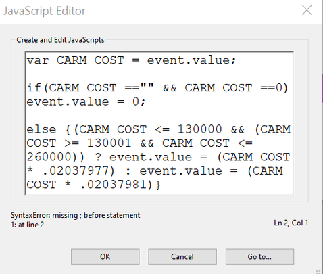
Task: Cancel the JavaScript Editor dialog
Action: [x=182, y=256]
